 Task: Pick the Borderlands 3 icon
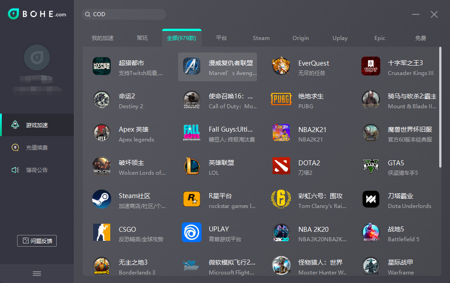click(x=102, y=266)
